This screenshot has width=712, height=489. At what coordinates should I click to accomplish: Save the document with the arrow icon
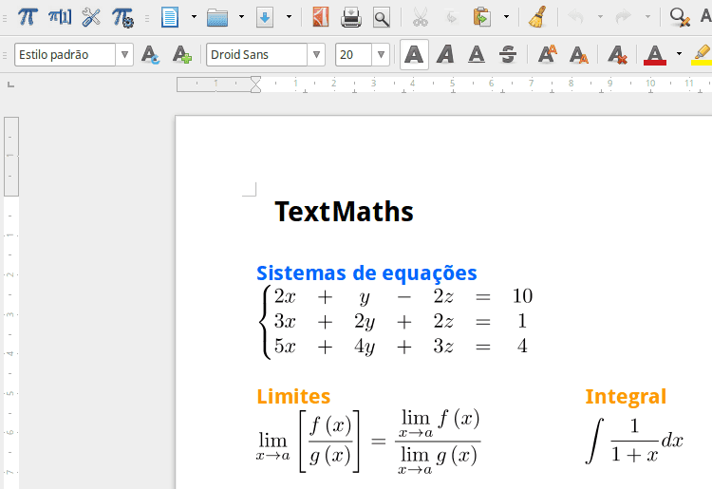tap(265, 18)
